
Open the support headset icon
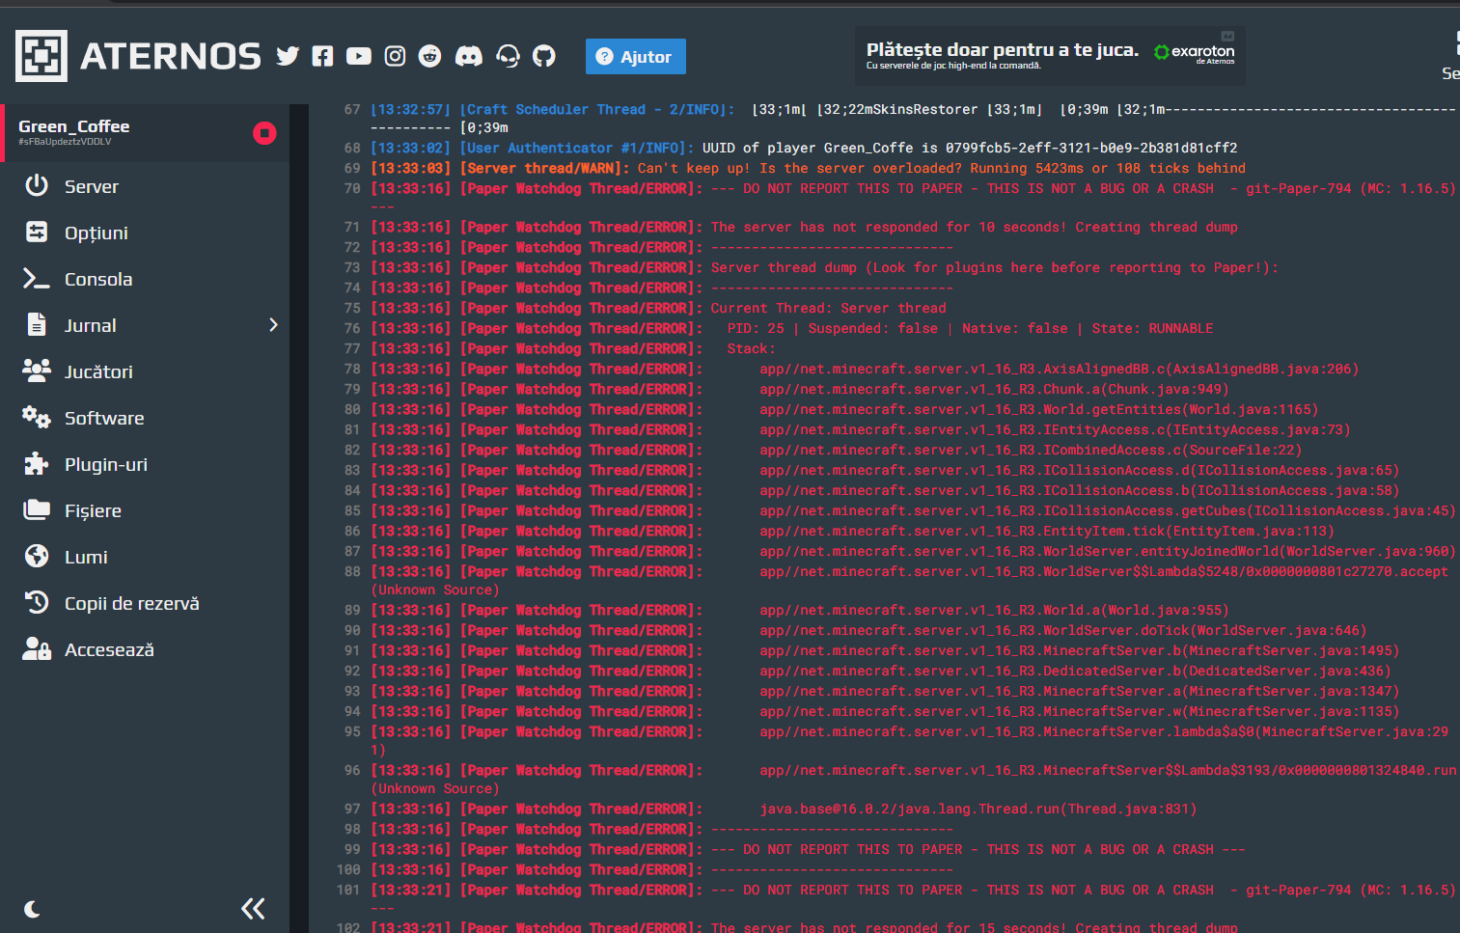508,56
